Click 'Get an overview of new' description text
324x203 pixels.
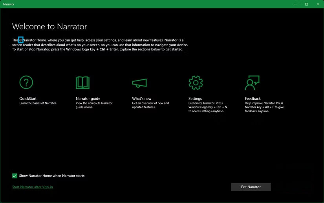[x=150, y=103]
